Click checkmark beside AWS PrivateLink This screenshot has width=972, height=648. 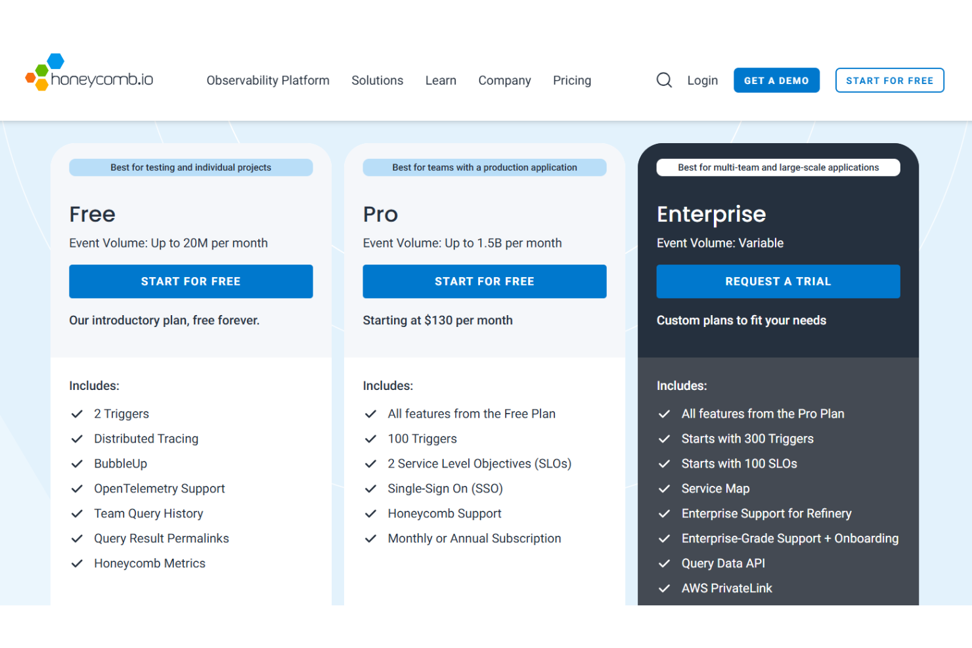point(664,588)
